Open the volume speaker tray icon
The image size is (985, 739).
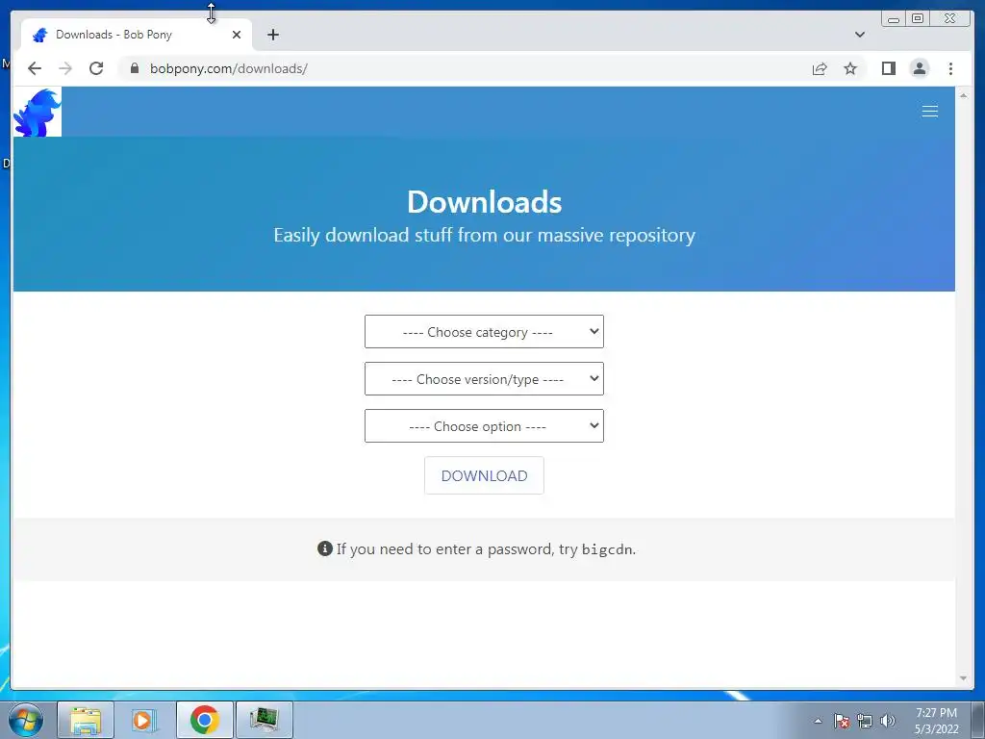[x=888, y=721]
